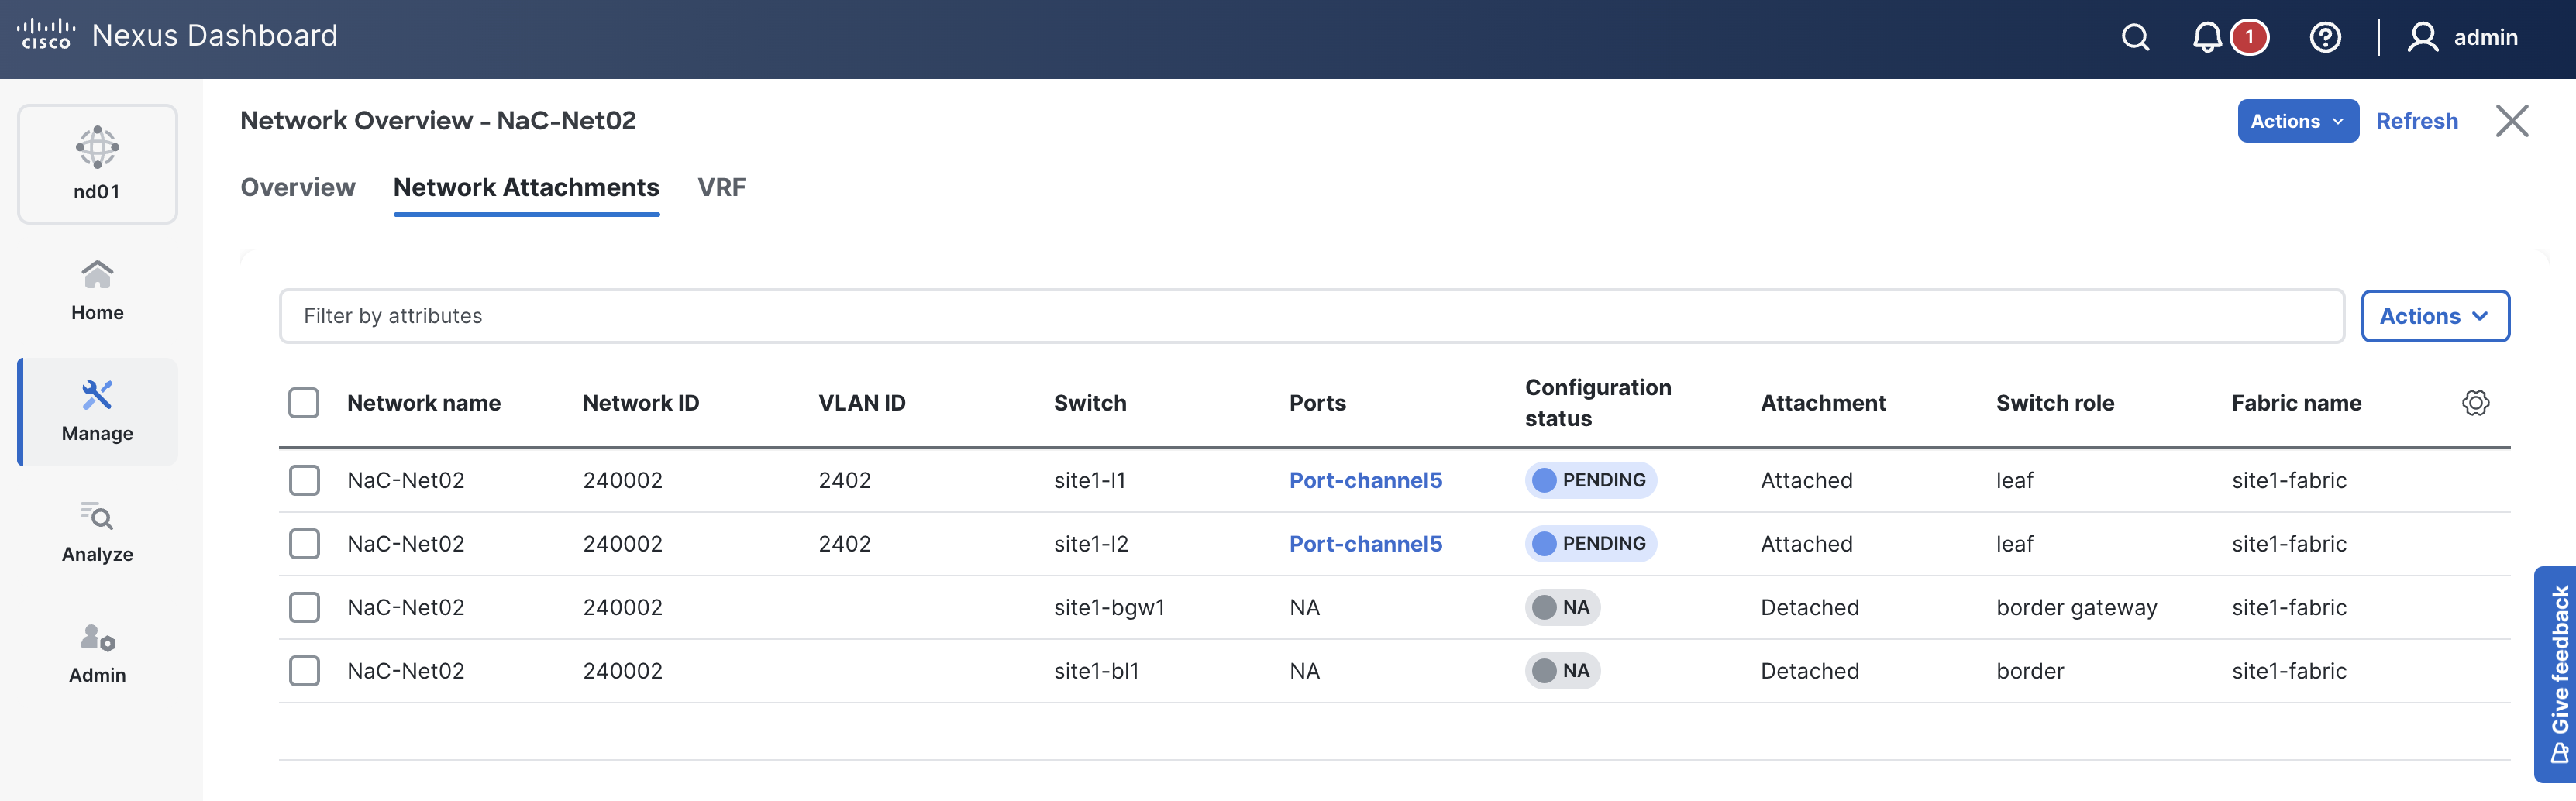Open the admin user profile icon
Viewport: 2576px width, 801px height.
click(2422, 38)
